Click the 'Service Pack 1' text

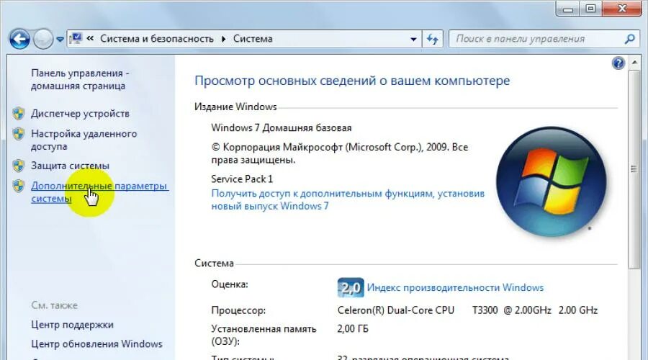pyautogui.click(x=242, y=179)
